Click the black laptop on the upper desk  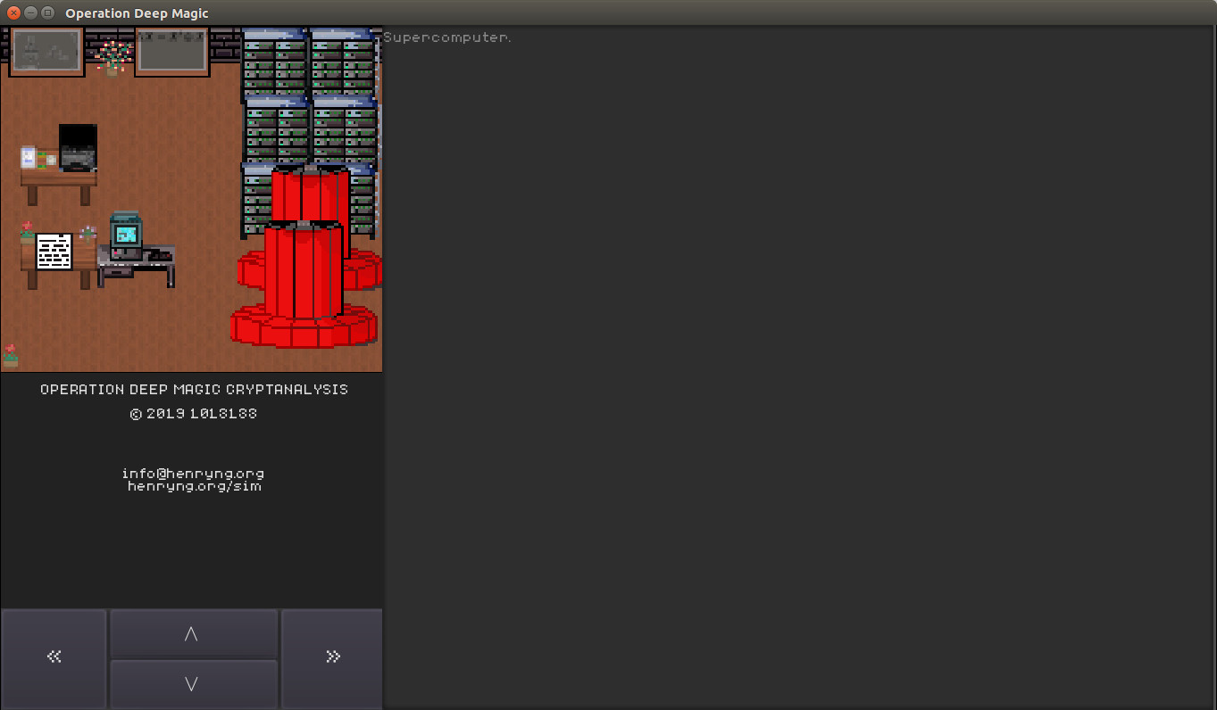coord(78,147)
